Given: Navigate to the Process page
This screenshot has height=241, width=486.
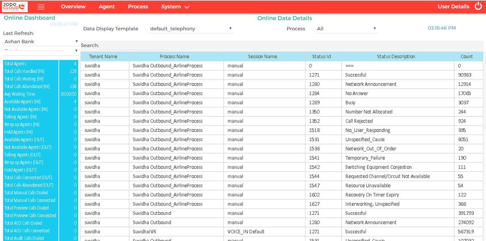Looking at the screenshot, I should (138, 6).
